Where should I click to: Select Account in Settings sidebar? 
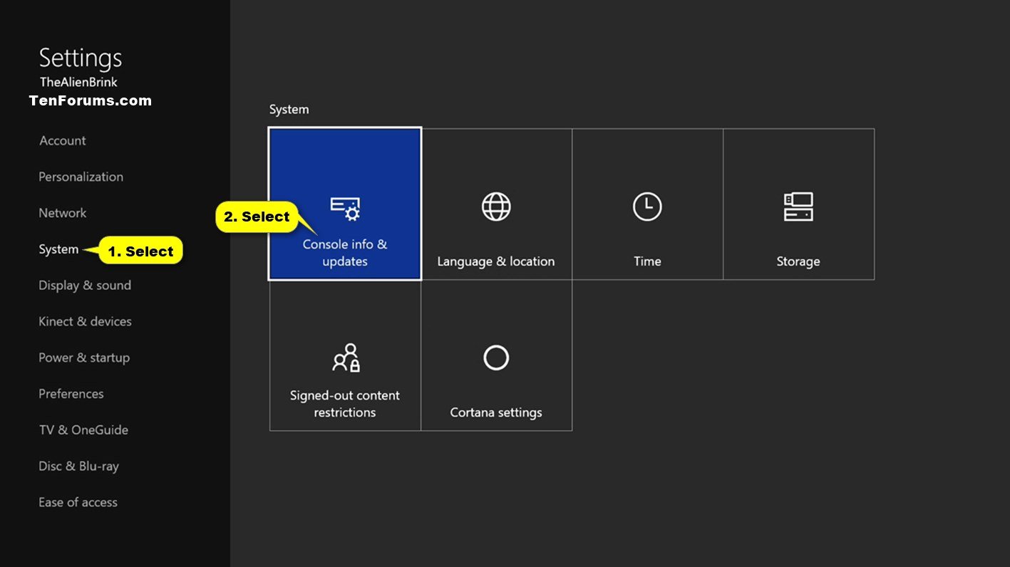[x=63, y=141]
